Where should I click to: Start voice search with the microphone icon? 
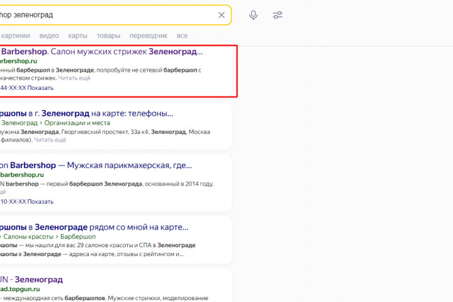[x=254, y=15]
